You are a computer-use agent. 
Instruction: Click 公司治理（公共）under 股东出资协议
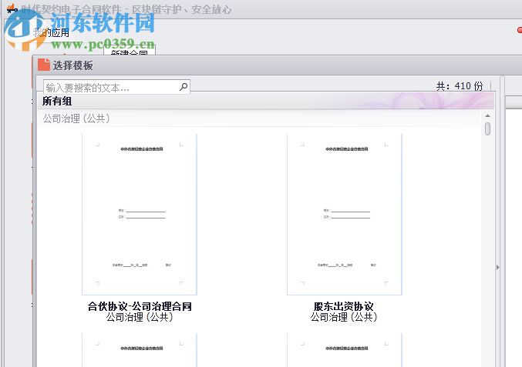[x=344, y=317]
